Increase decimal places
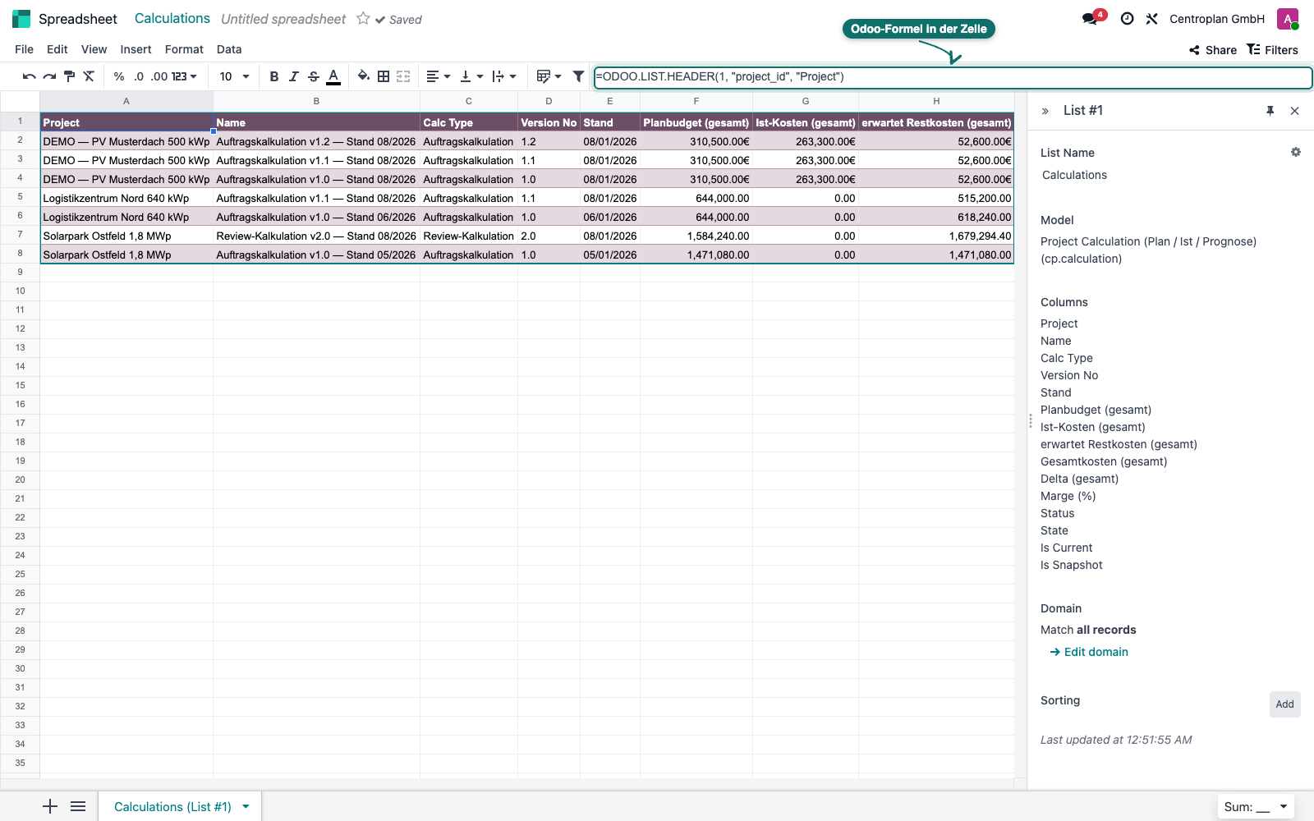1314x821 pixels. coord(159,76)
